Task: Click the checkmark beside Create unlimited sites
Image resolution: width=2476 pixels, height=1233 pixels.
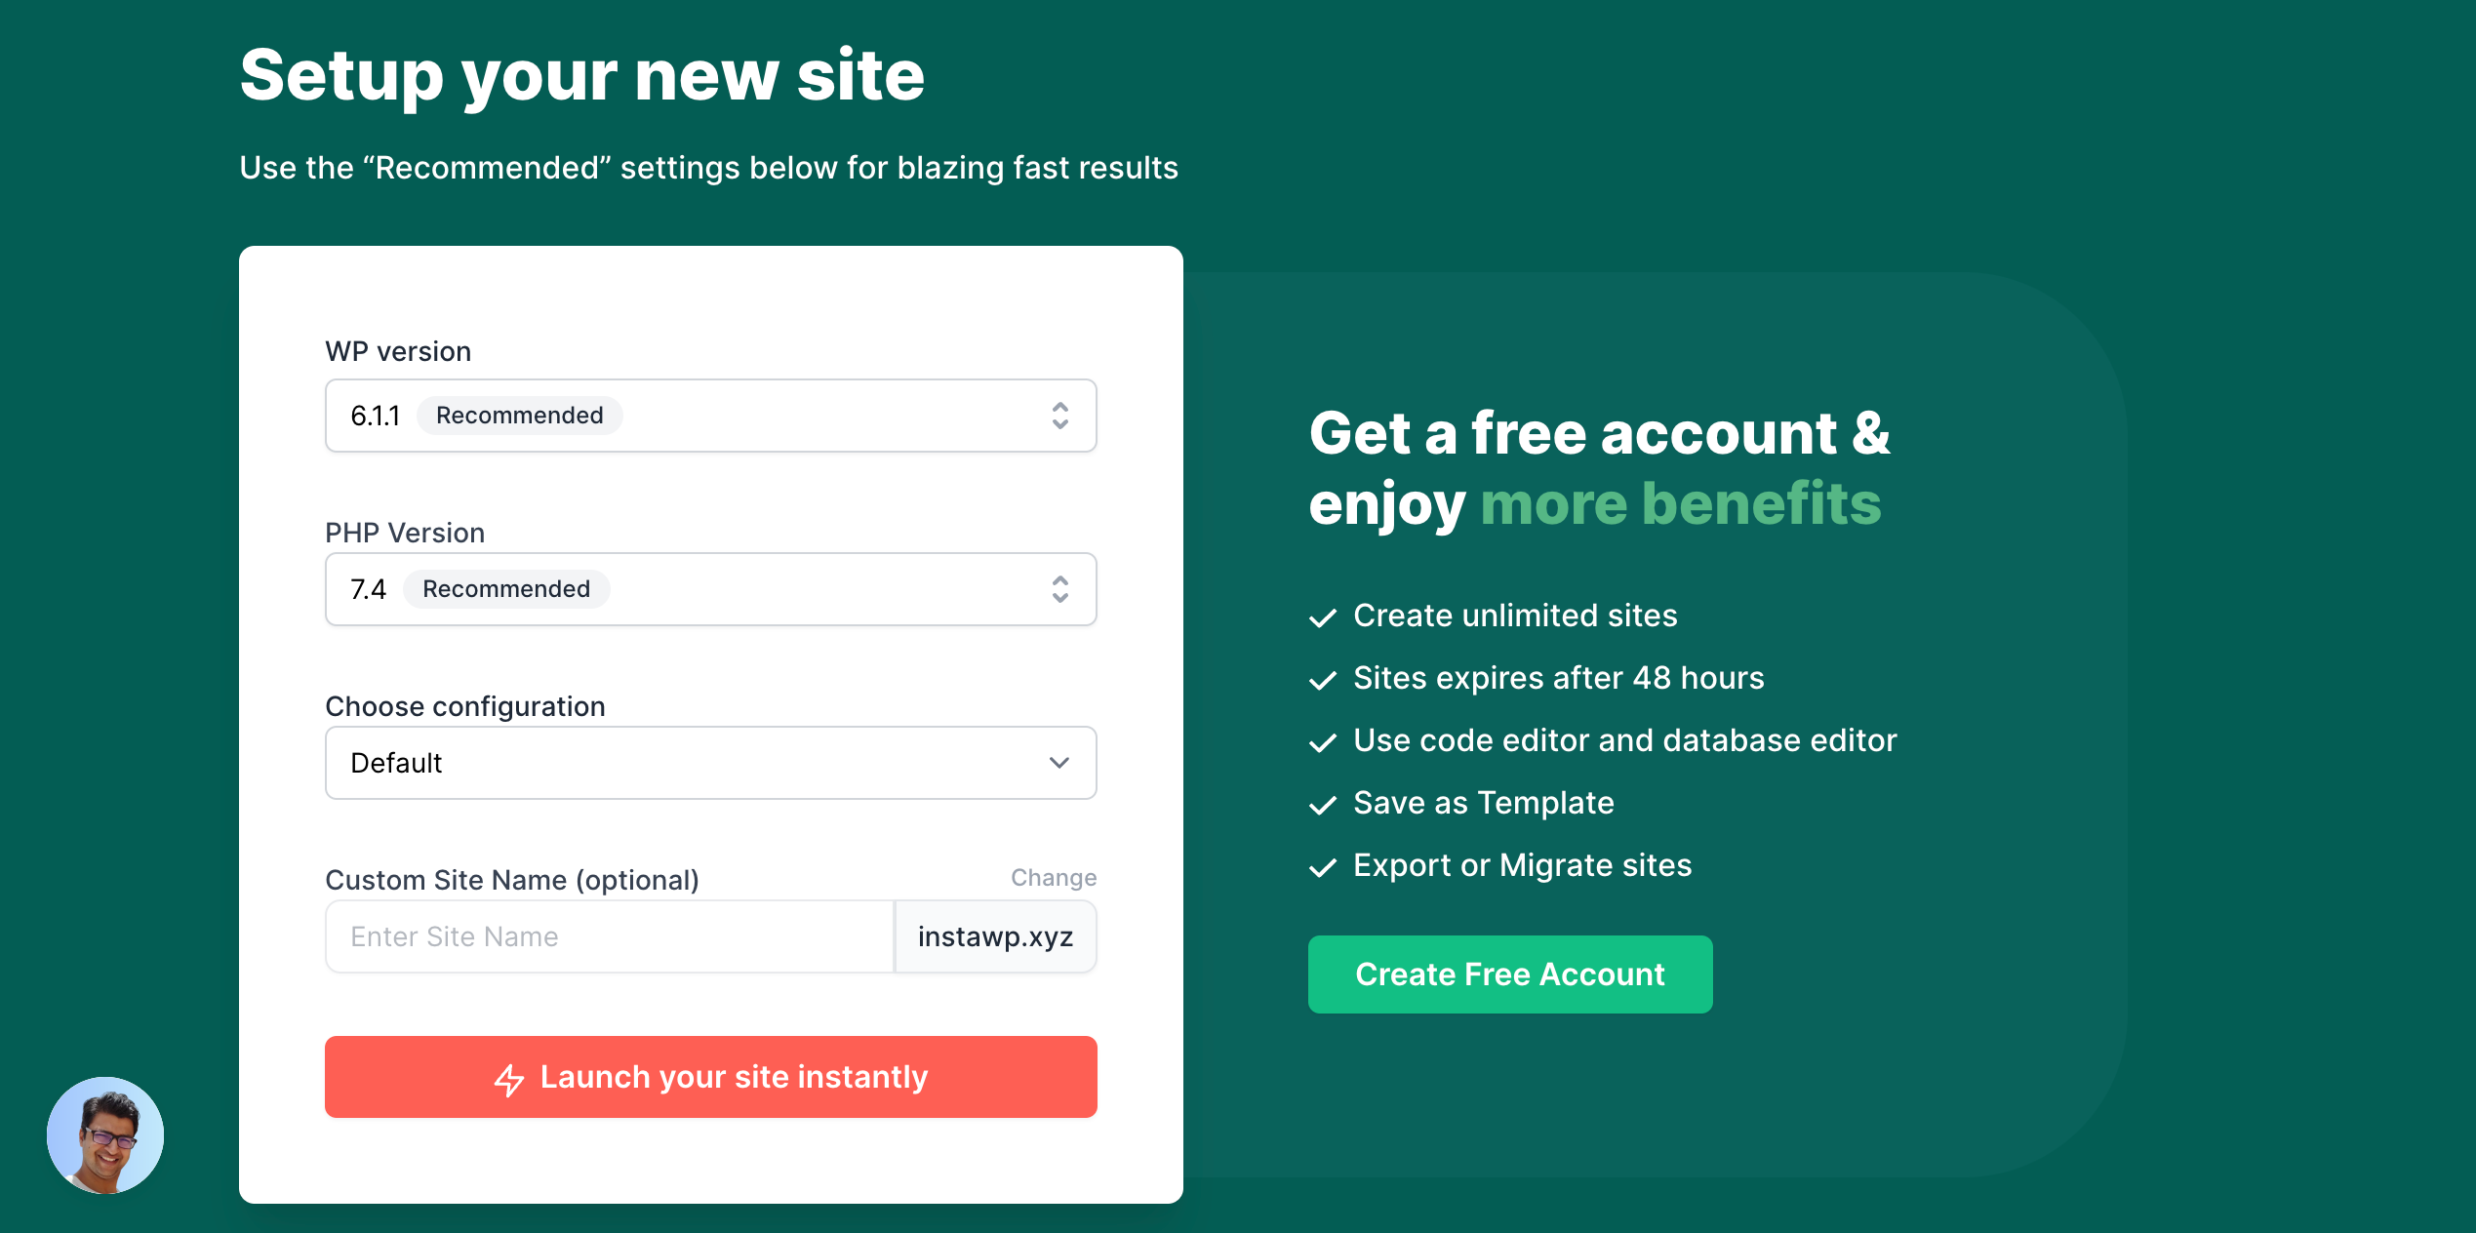Action: coord(1323,616)
